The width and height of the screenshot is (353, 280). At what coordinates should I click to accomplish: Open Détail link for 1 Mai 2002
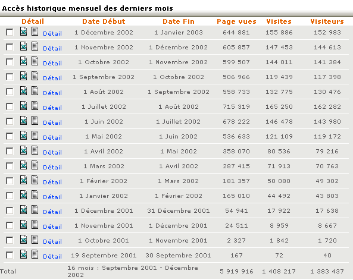(x=52, y=137)
